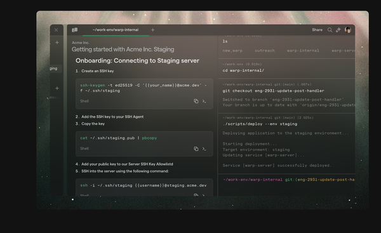Select the partially visible 'ging' sidebar item
This screenshot has height=233, width=381.
click(x=56, y=69)
